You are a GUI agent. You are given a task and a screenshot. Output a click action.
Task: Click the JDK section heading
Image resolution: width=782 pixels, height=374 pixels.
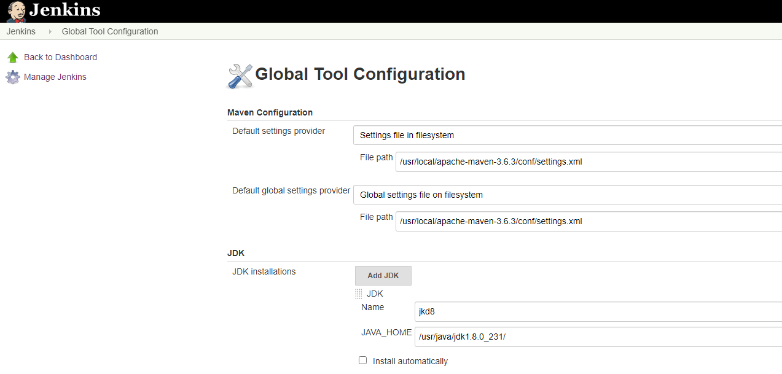tap(236, 253)
